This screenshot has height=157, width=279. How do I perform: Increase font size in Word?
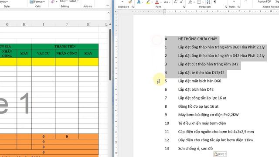176,2
